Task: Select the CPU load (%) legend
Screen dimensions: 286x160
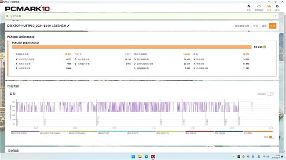Action: [228, 132]
